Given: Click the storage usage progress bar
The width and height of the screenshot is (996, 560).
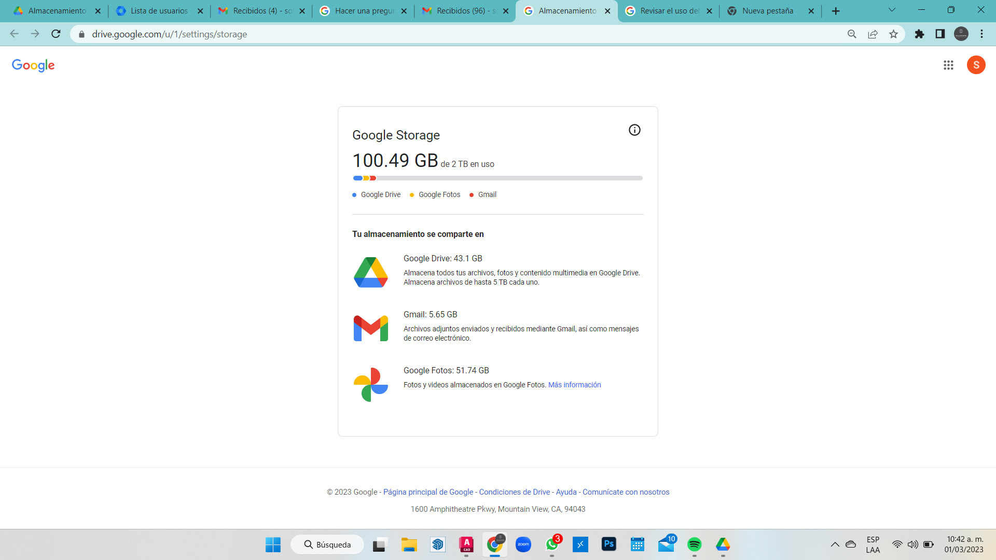Looking at the screenshot, I should (498, 178).
